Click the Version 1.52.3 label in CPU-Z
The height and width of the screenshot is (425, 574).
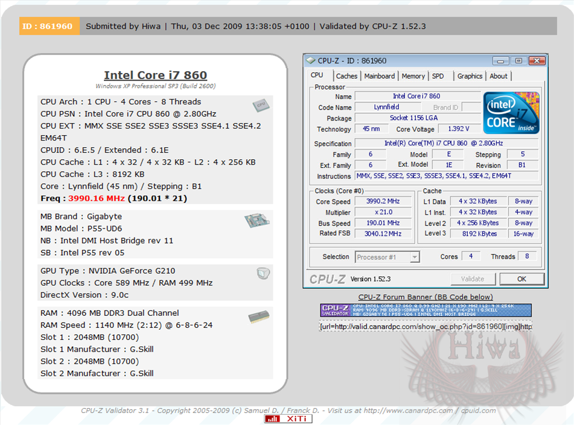coord(371,279)
